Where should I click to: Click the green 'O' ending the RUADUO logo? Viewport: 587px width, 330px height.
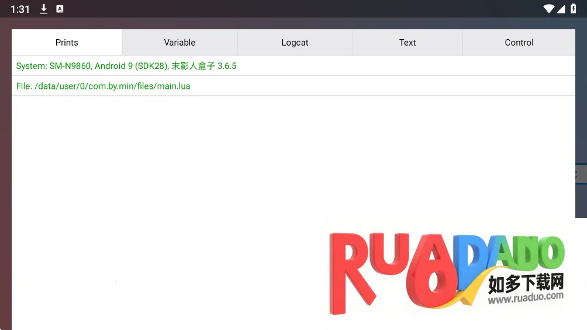point(550,251)
